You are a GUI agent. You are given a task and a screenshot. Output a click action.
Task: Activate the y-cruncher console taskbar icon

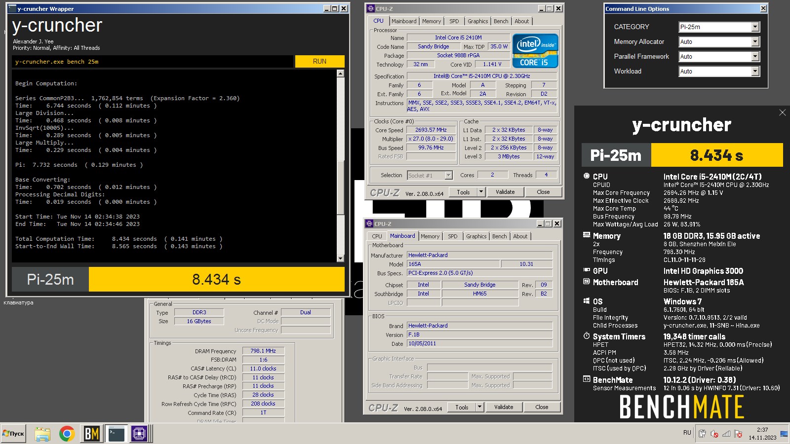pyautogui.click(x=117, y=434)
